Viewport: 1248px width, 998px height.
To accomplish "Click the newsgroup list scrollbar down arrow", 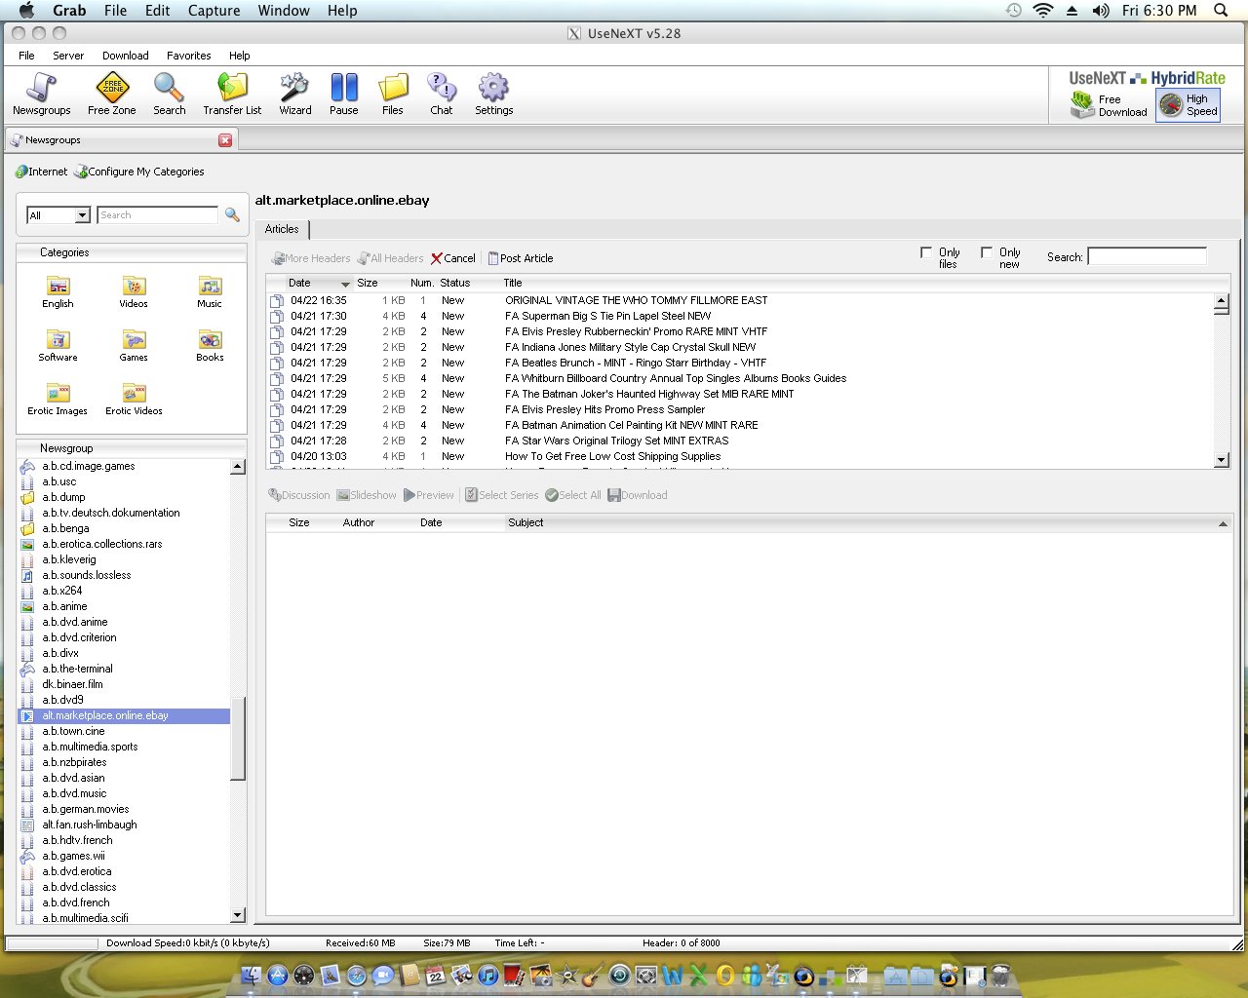I will [x=238, y=915].
